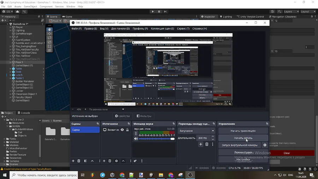Expand the Player object in Hierarchy
Screen dimensions: 318x179
10,27
